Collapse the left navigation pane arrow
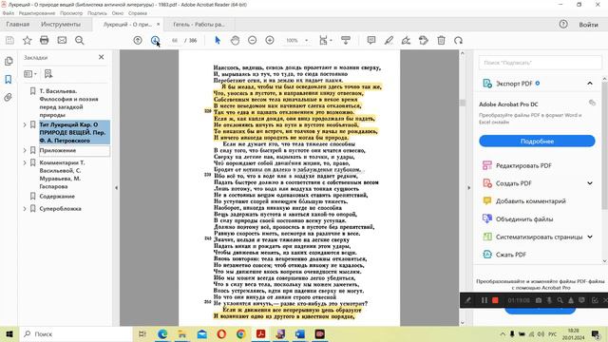This screenshot has height=342, width=608. (116, 188)
